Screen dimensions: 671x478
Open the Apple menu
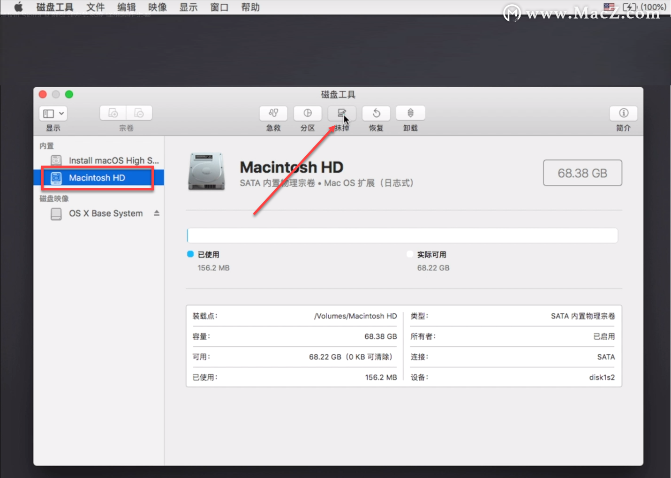click(18, 7)
